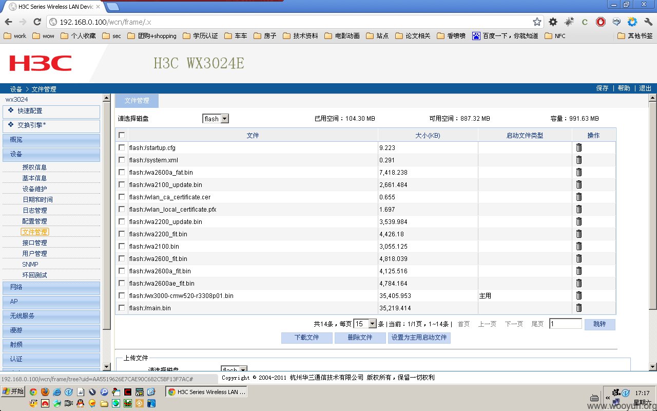
Task: Select the 文件管理 tab
Action: point(137,101)
